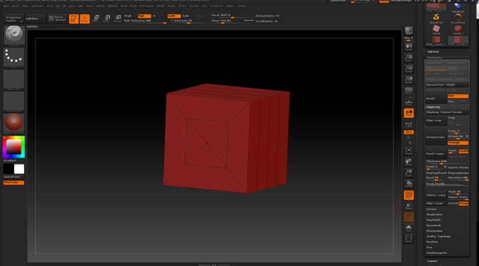Open the LightBox browser

tap(35, 19)
